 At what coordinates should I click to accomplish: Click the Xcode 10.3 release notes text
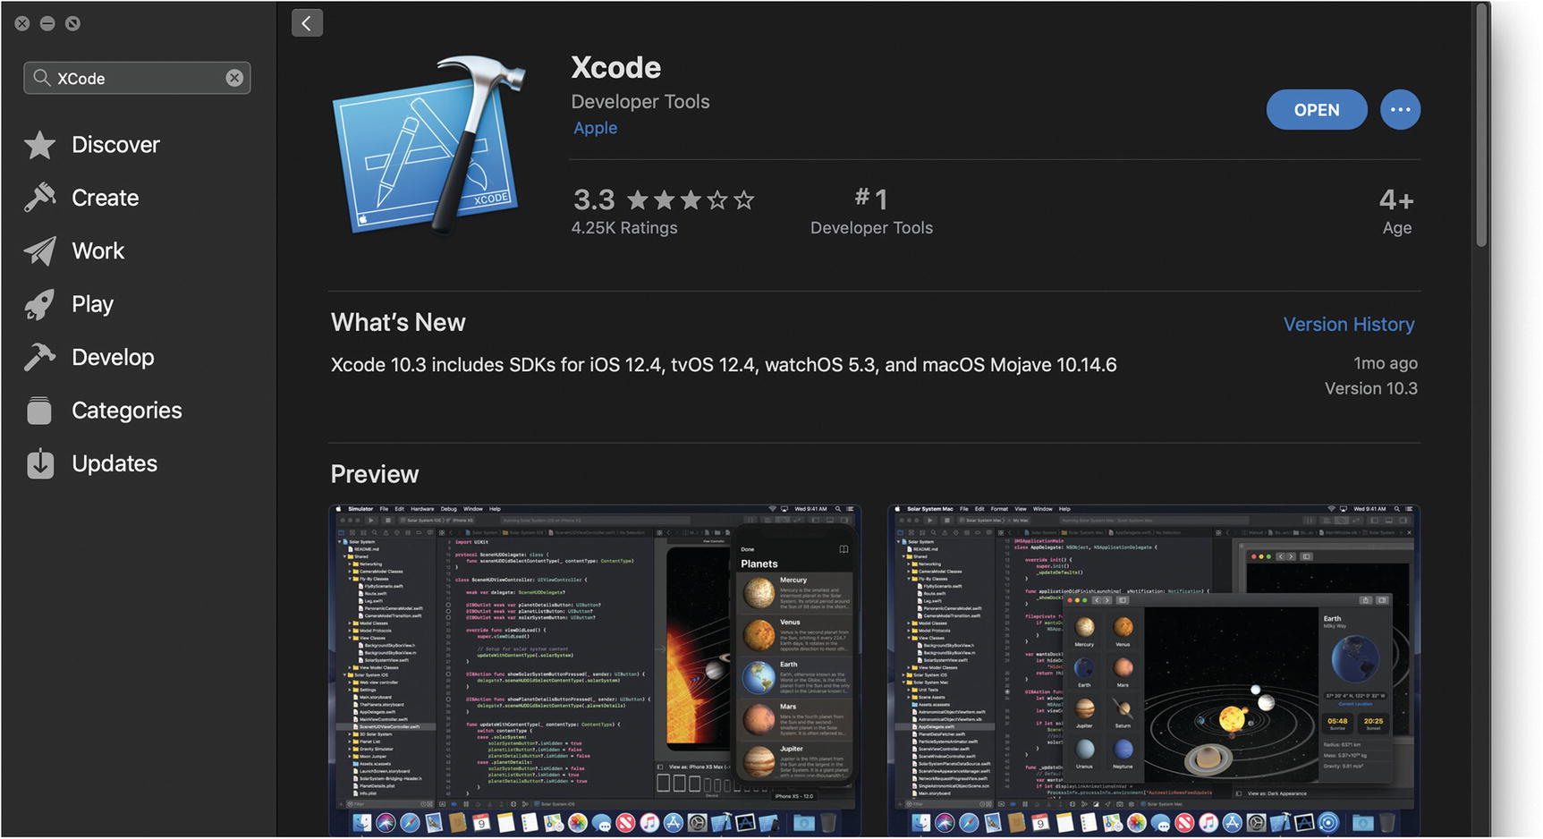coord(724,365)
